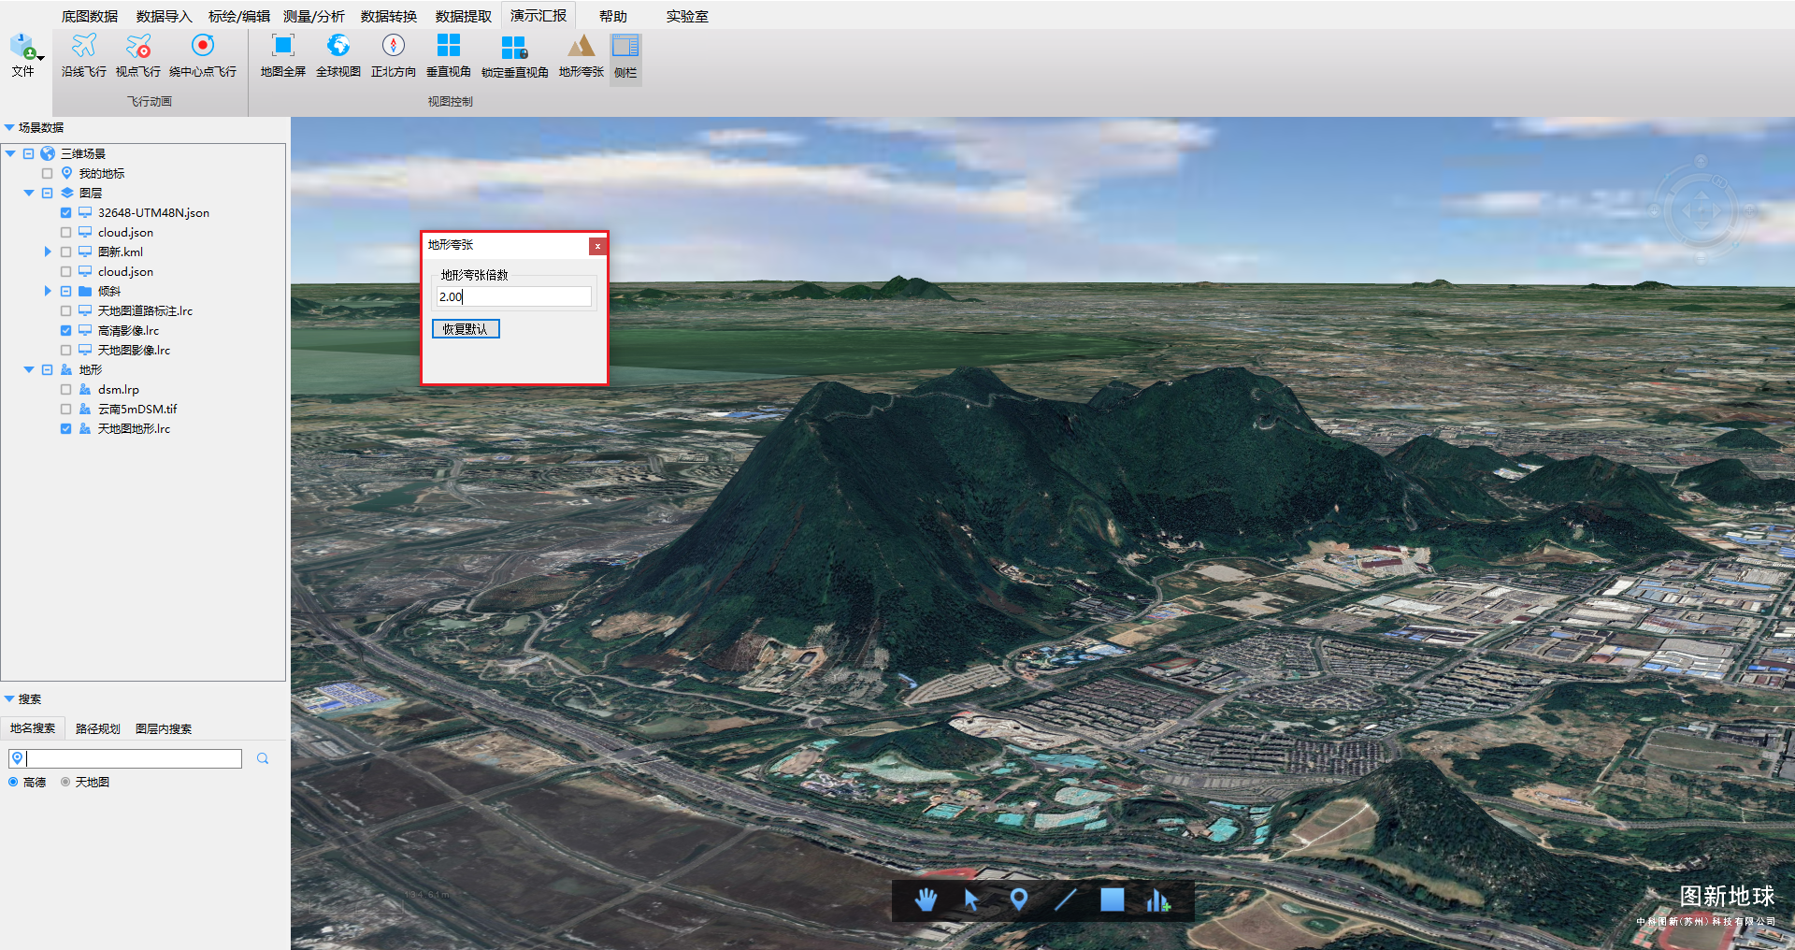1795x950 pixels.
Task: Open the 文件 dropdown arrow
Action: point(40,58)
